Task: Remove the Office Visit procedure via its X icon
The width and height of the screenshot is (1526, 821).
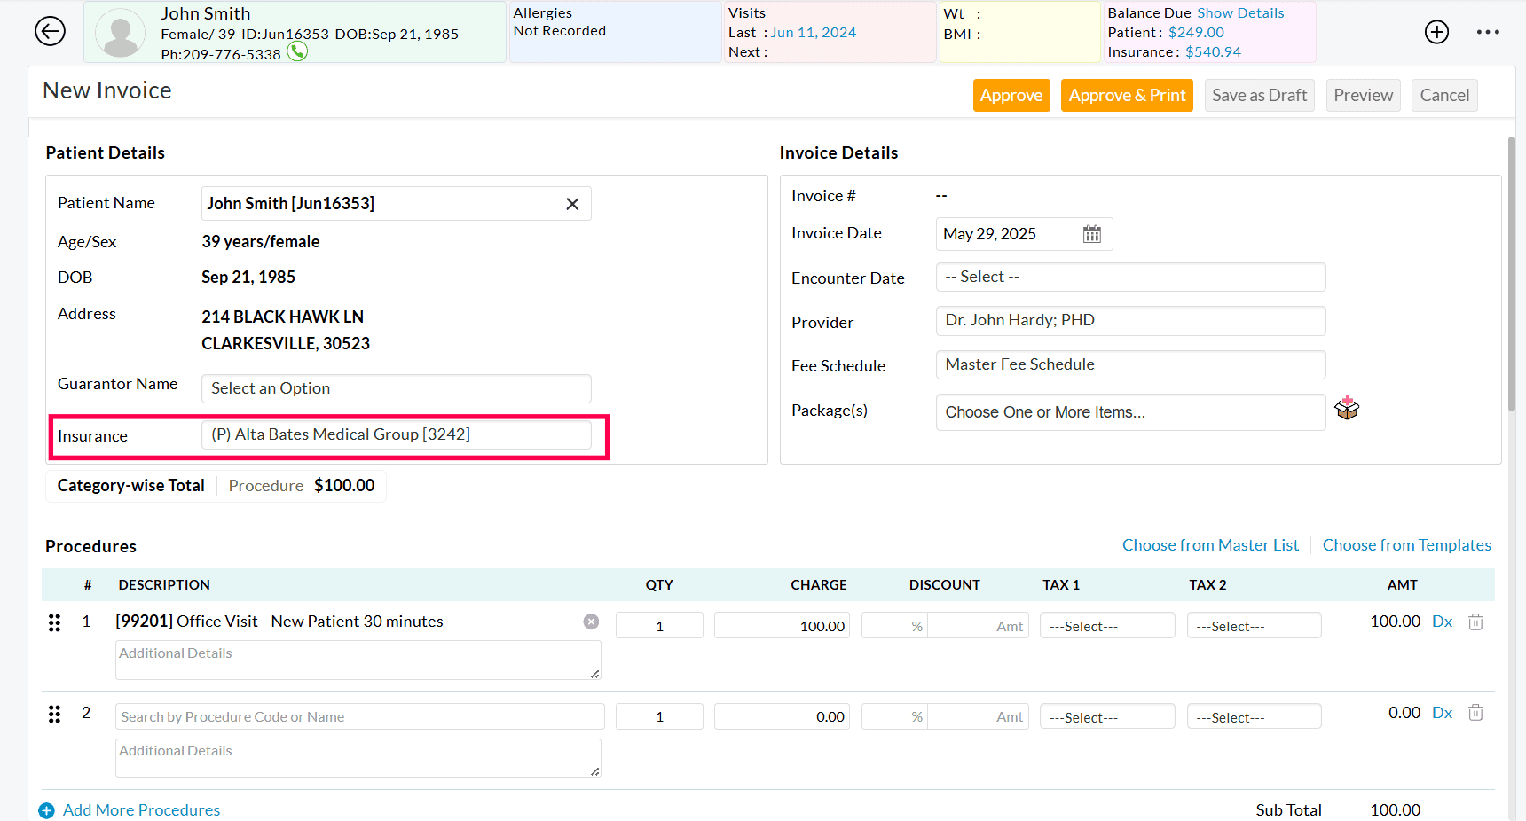Action: pyautogui.click(x=591, y=622)
